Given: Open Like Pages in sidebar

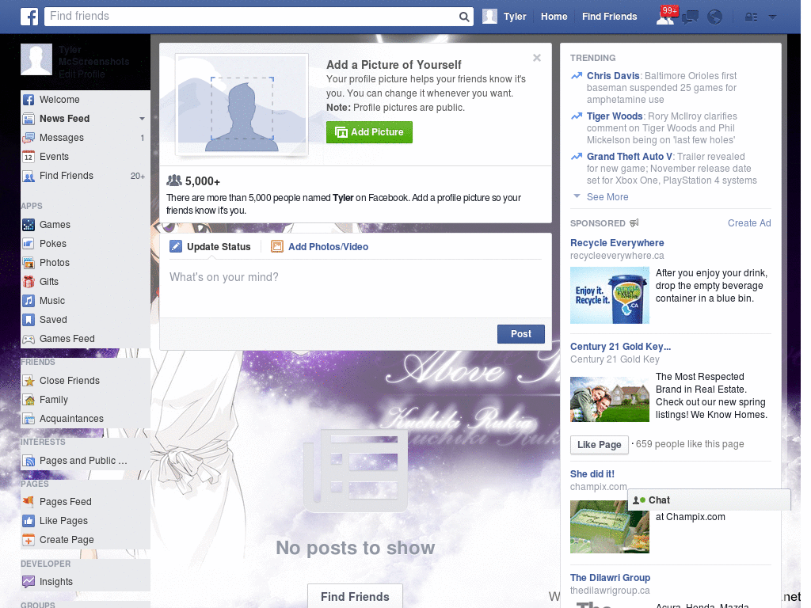Looking at the screenshot, I should [x=86, y=521].
